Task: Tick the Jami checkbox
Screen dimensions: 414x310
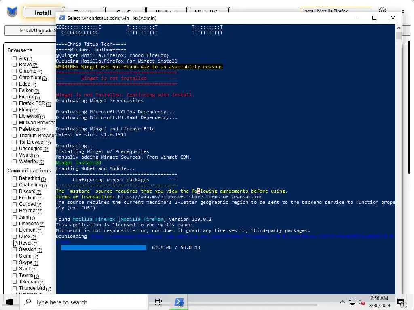Action: [15, 217]
